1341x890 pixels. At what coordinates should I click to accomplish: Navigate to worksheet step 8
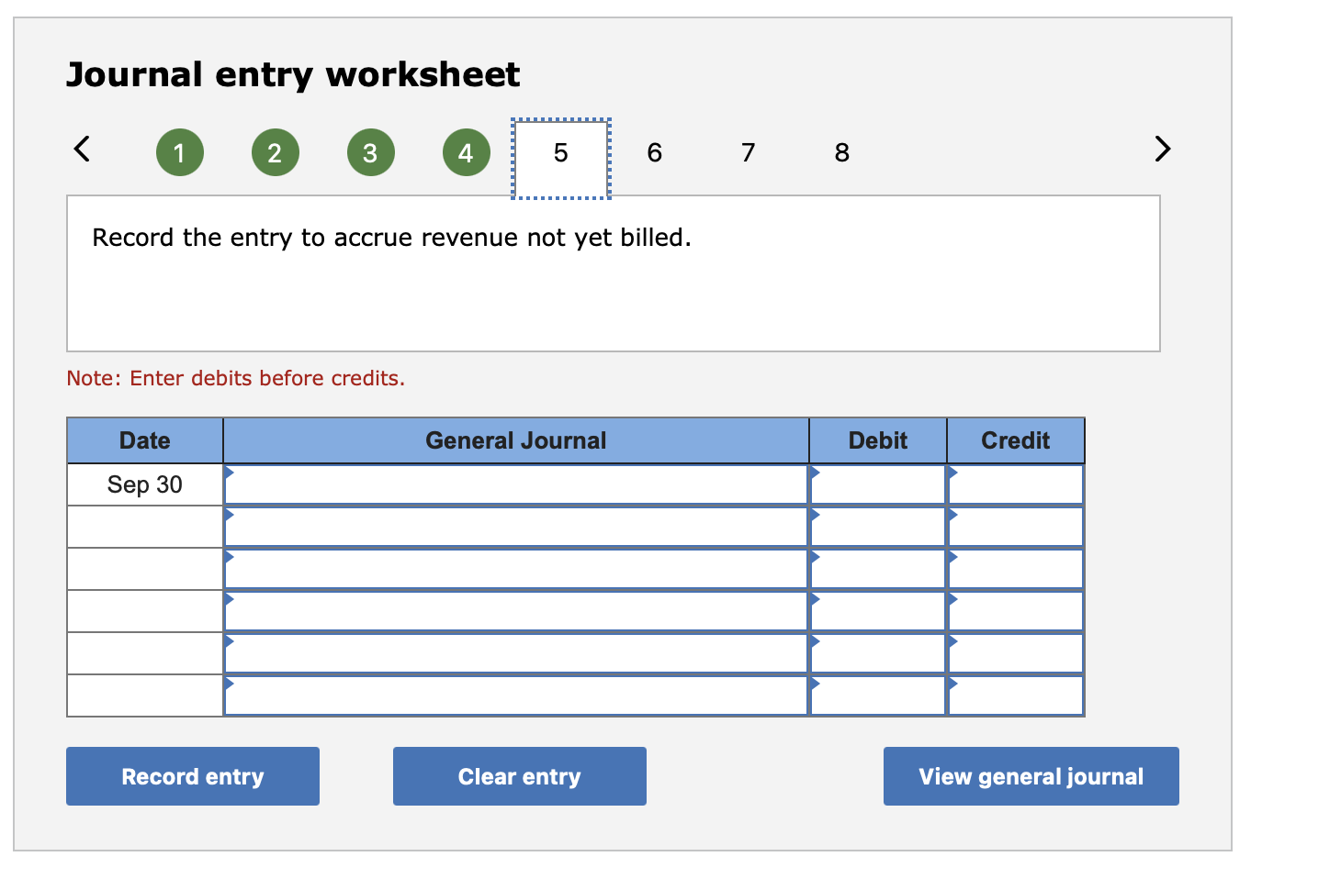841,152
